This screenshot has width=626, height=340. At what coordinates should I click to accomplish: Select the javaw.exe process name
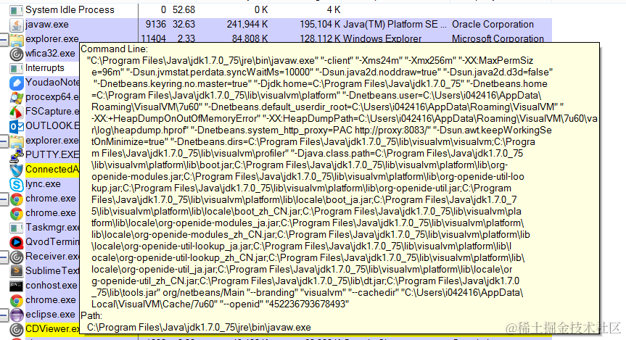click(47, 25)
